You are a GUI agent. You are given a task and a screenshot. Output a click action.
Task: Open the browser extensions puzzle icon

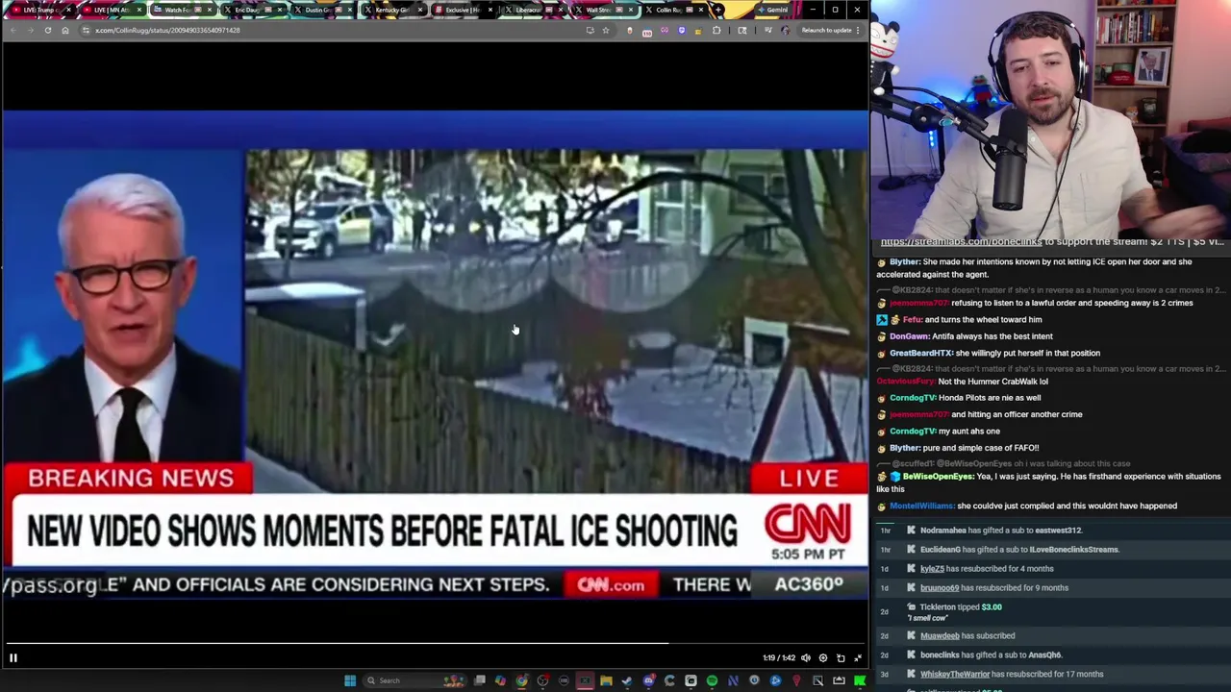pos(716,30)
